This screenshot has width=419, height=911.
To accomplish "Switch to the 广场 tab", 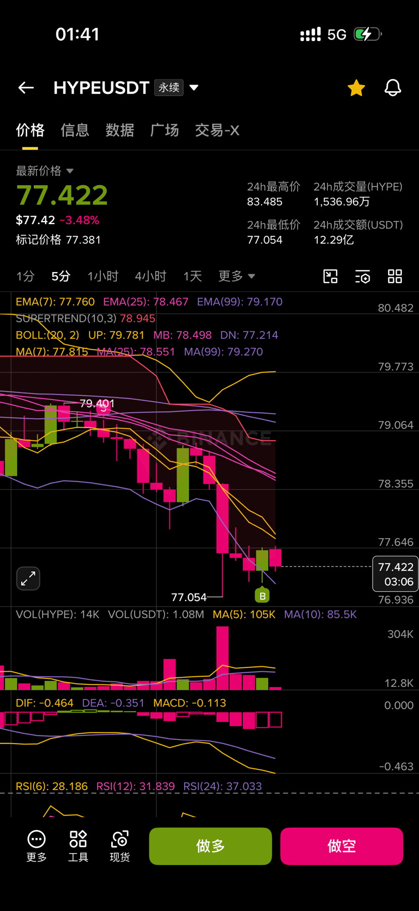I will (x=164, y=130).
